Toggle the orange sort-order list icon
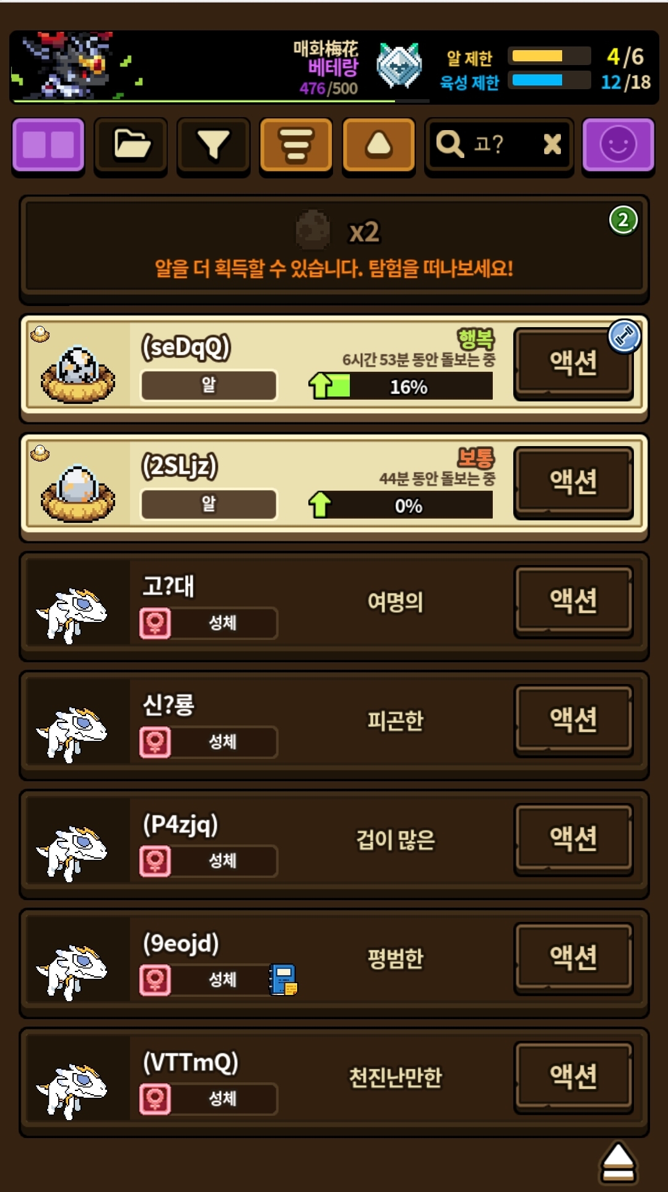Viewport: 668px width, 1192px height. tap(296, 145)
